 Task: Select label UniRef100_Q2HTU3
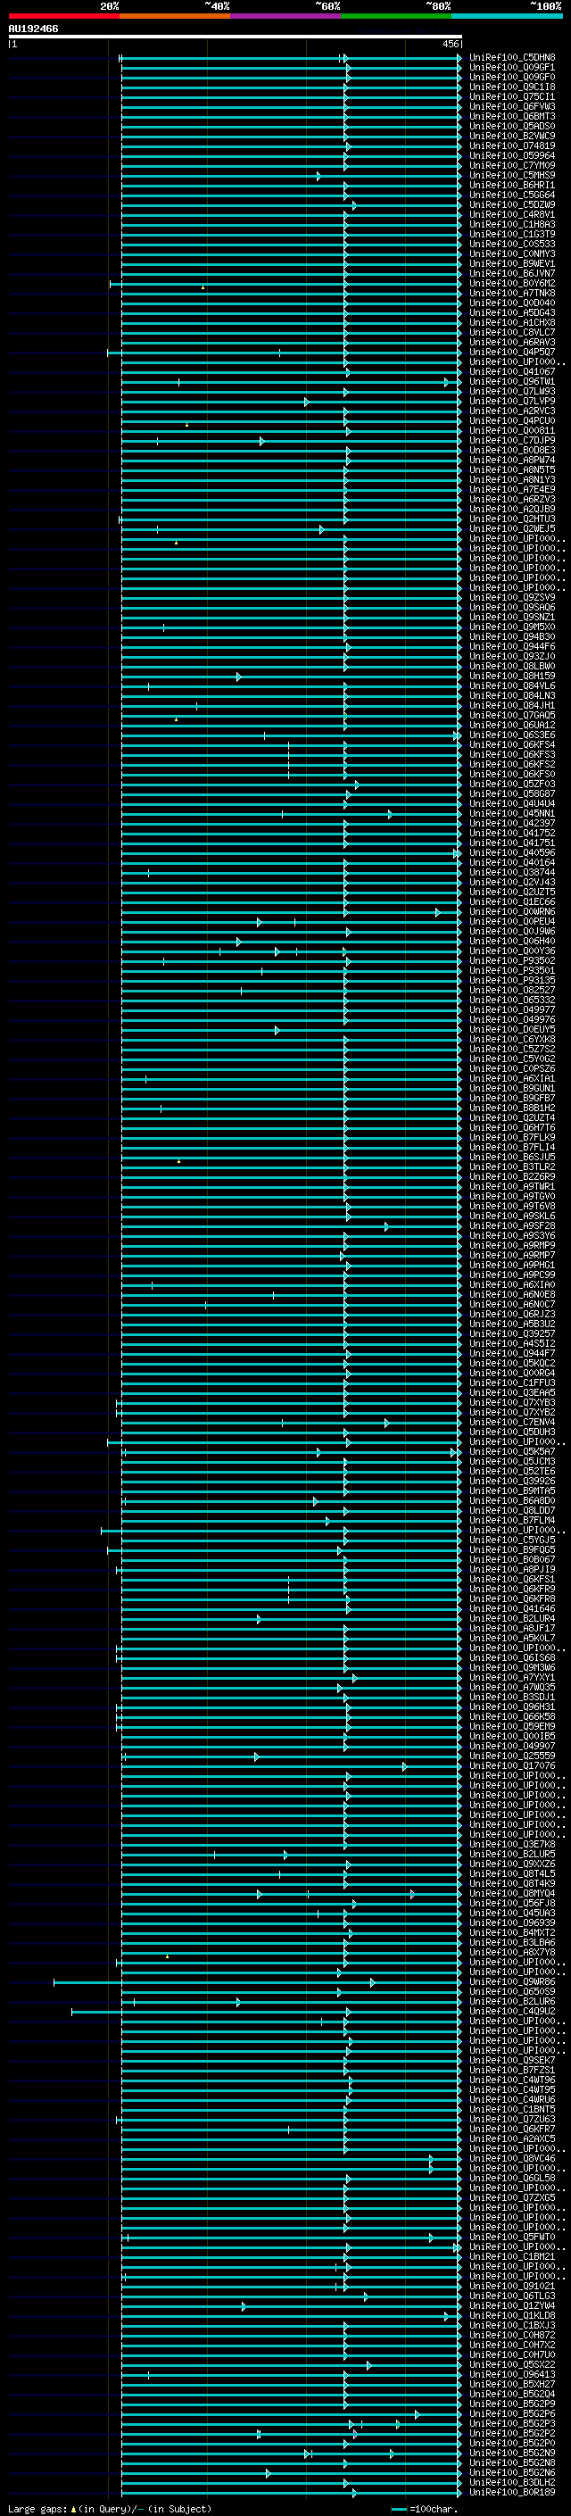[x=512, y=519]
